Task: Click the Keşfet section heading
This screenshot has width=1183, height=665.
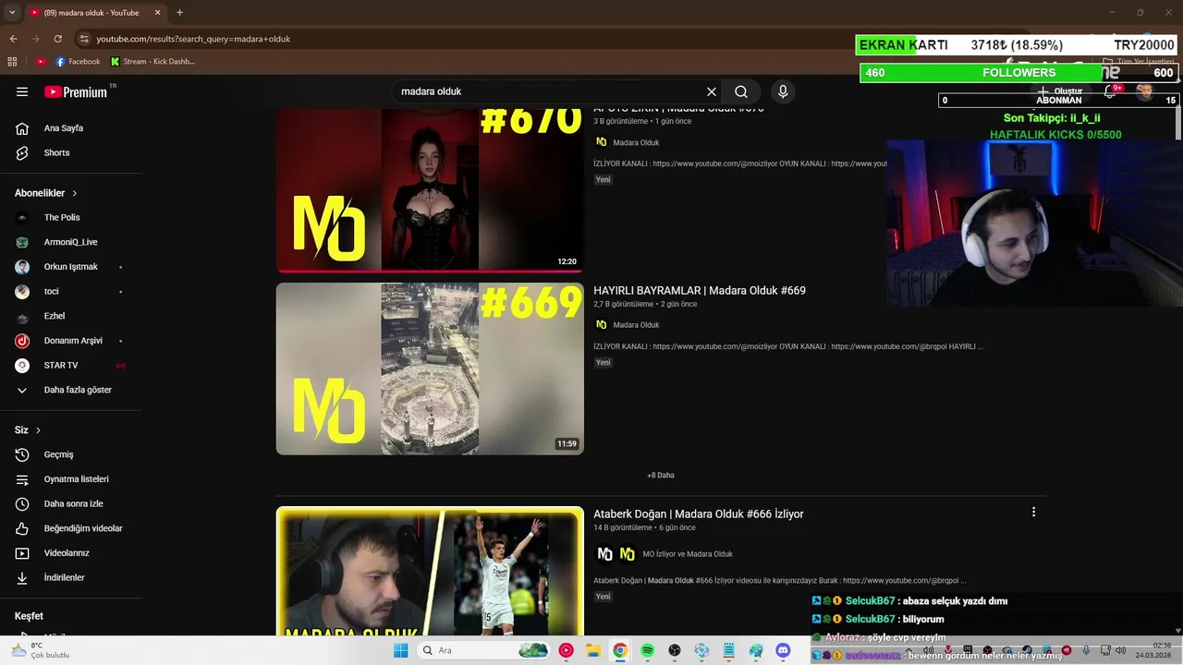Action: point(29,616)
